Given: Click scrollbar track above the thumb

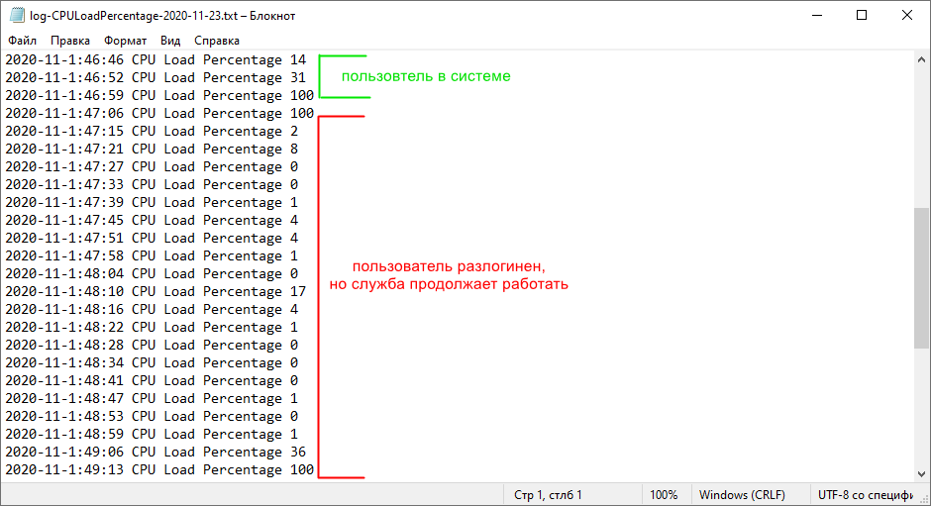Looking at the screenshot, I should point(922,139).
